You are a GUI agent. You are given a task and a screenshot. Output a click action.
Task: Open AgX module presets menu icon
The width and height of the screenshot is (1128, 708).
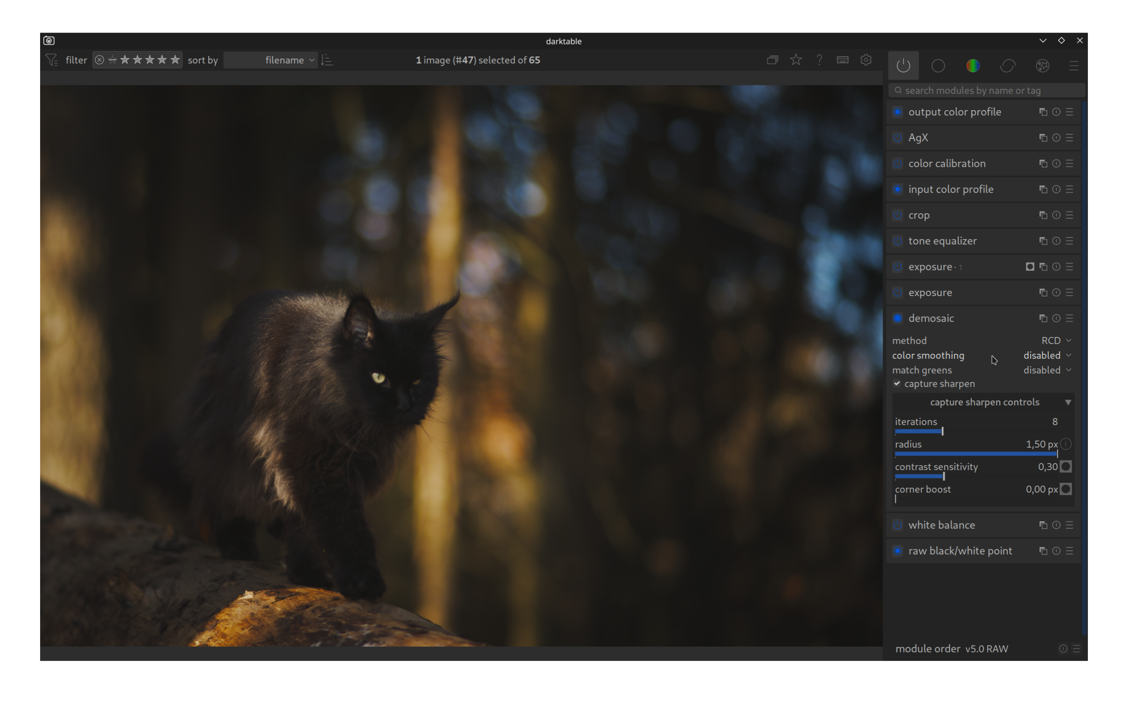coord(1069,137)
